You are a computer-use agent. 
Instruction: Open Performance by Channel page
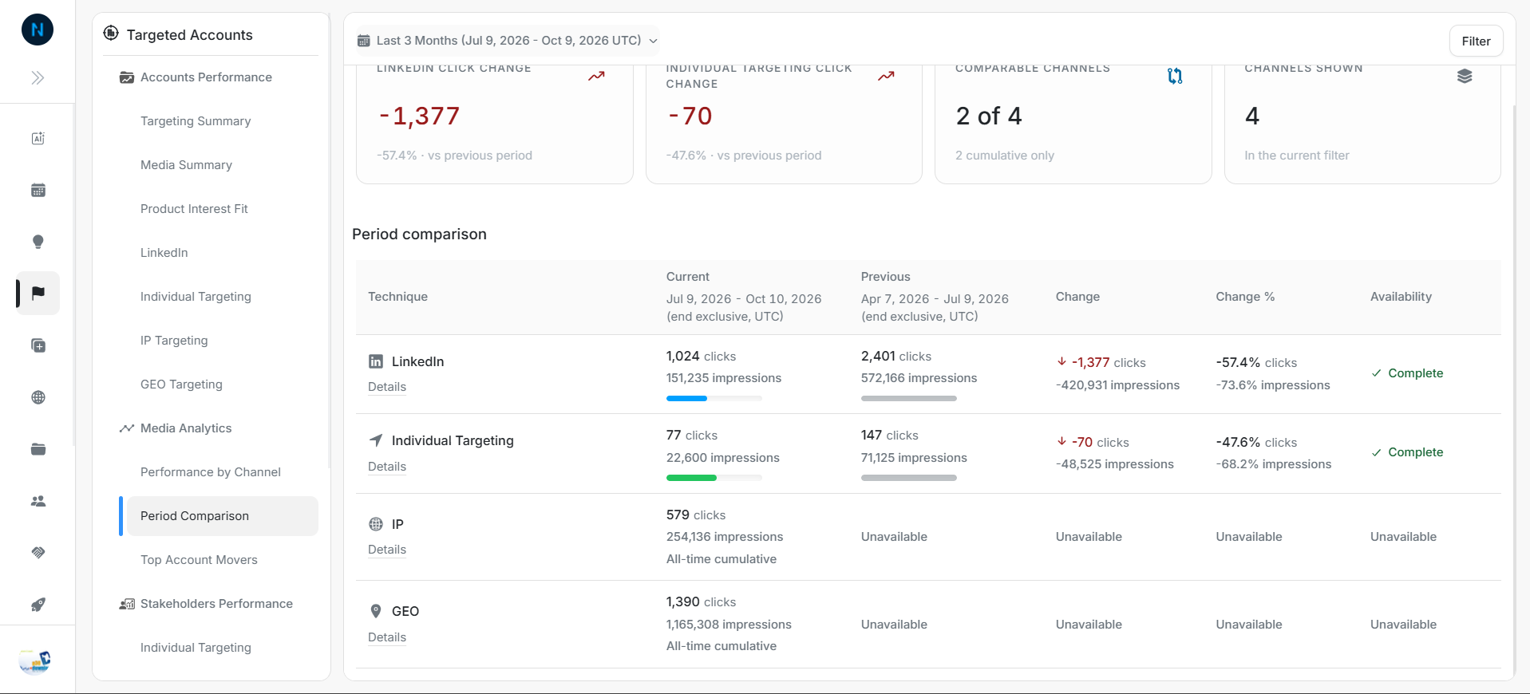[211, 472]
